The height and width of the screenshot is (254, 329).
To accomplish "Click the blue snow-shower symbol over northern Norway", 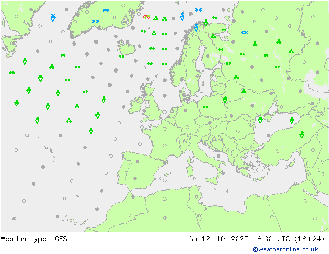I will point(196,27).
